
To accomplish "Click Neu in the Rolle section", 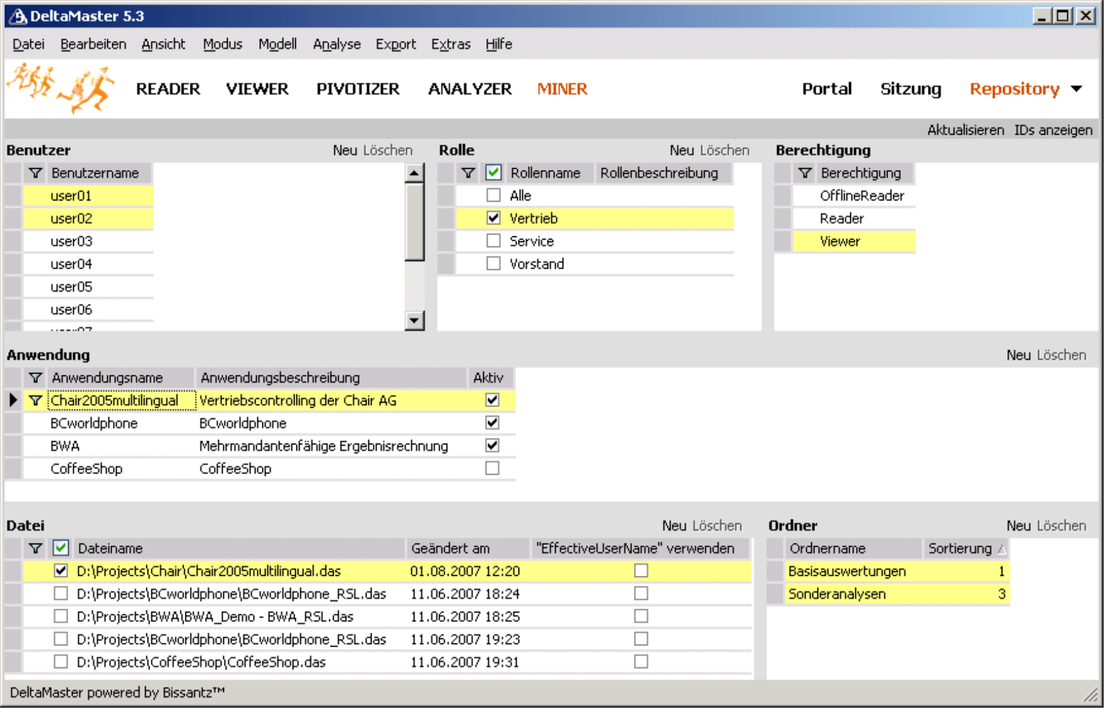I will pyautogui.click(x=682, y=150).
